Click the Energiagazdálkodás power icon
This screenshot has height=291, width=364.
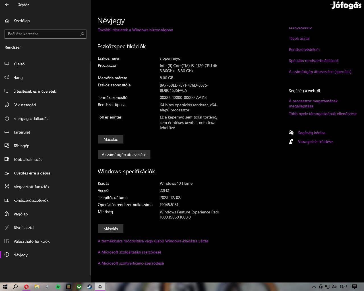pos(7,119)
